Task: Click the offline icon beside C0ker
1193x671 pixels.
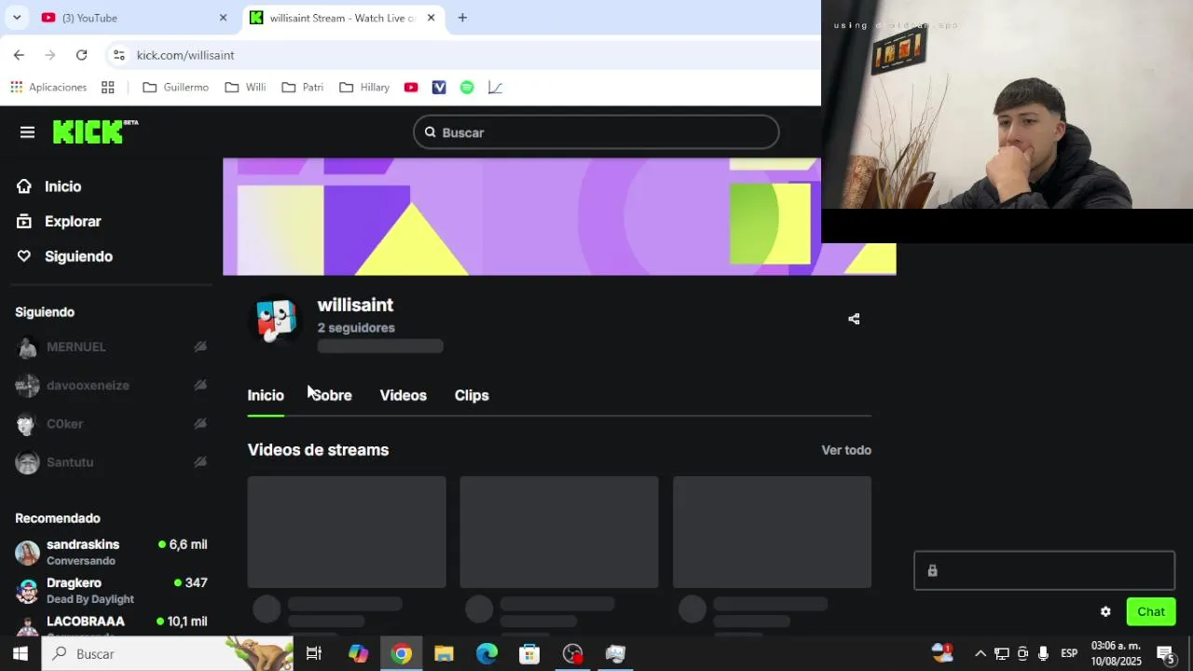Action: tap(200, 423)
